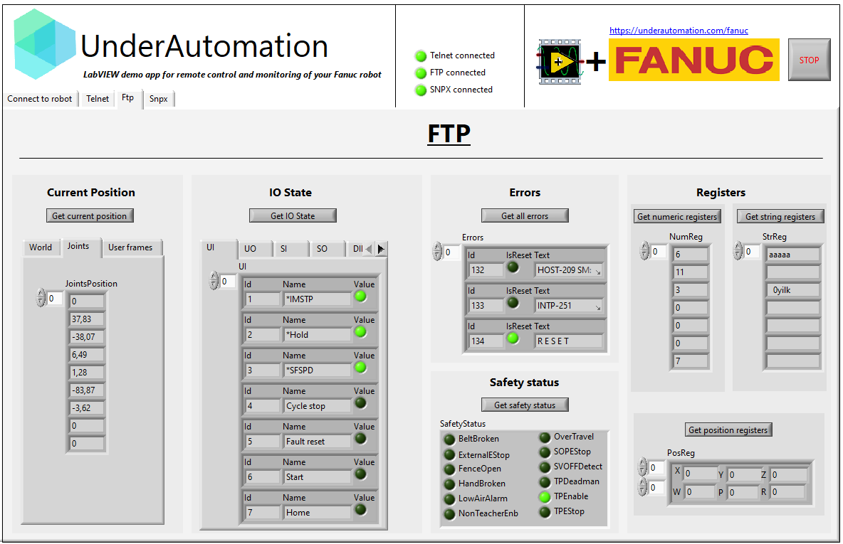Click the Home value LED indicator
843x544 pixels.
point(360,510)
